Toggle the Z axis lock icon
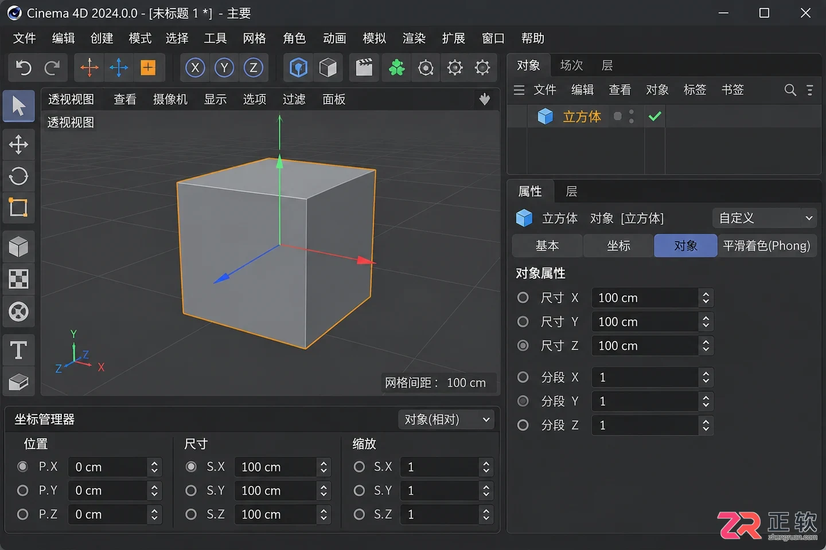Viewport: 826px width, 550px height. pyautogui.click(x=253, y=68)
